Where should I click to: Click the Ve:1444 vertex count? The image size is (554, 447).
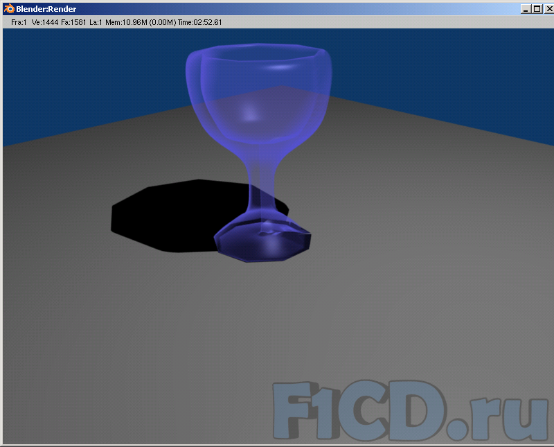pyautogui.click(x=45, y=22)
